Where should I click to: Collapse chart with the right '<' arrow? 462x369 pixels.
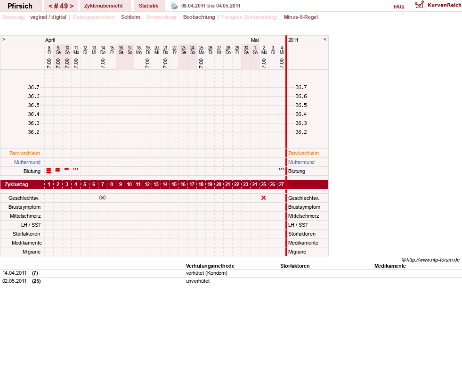click(325, 39)
